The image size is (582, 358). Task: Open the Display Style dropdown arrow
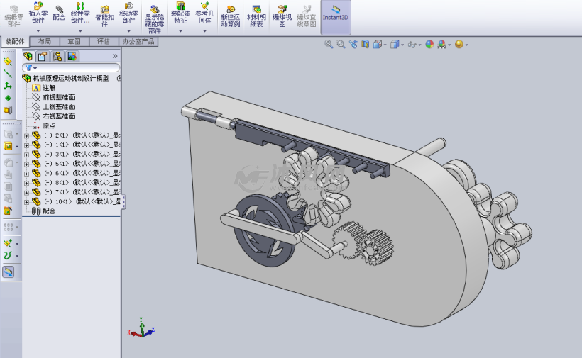pyautogui.click(x=403, y=45)
